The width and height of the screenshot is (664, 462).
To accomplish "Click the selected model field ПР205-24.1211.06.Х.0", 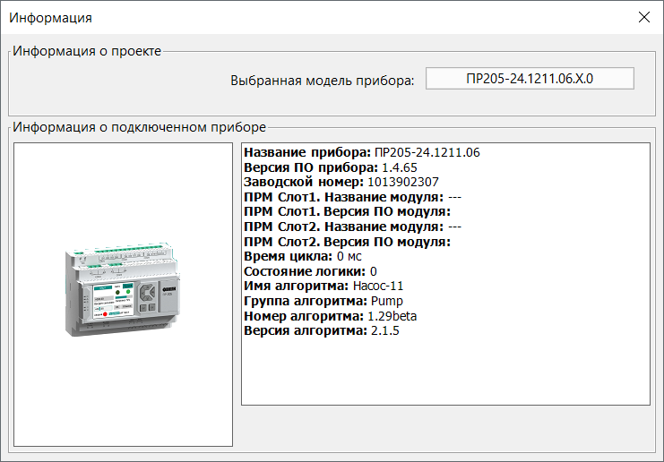I will click(x=530, y=79).
